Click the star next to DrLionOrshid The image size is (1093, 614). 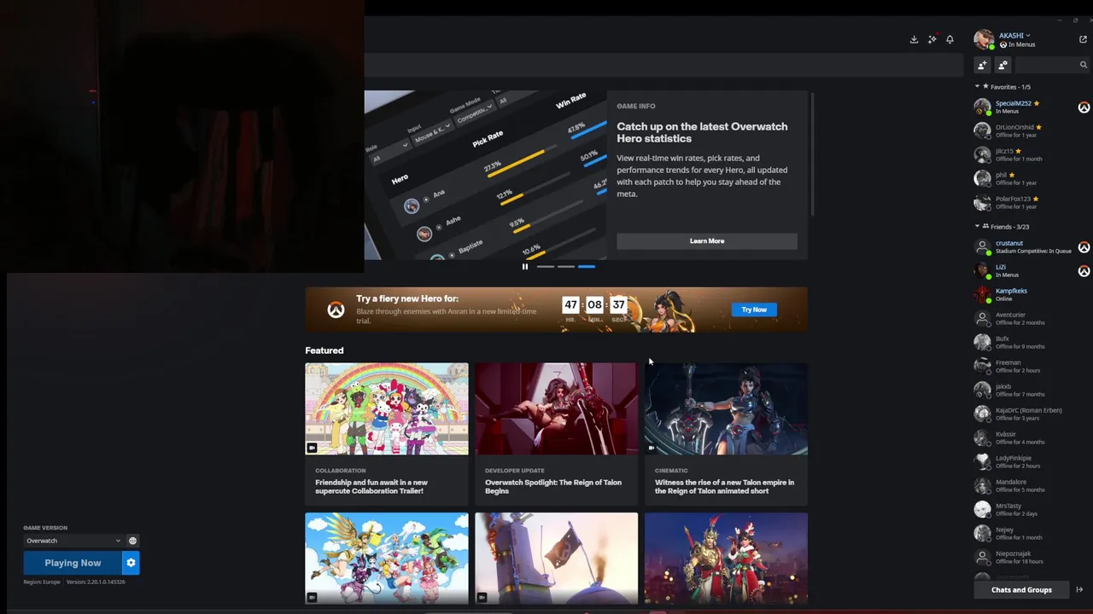(x=1039, y=127)
